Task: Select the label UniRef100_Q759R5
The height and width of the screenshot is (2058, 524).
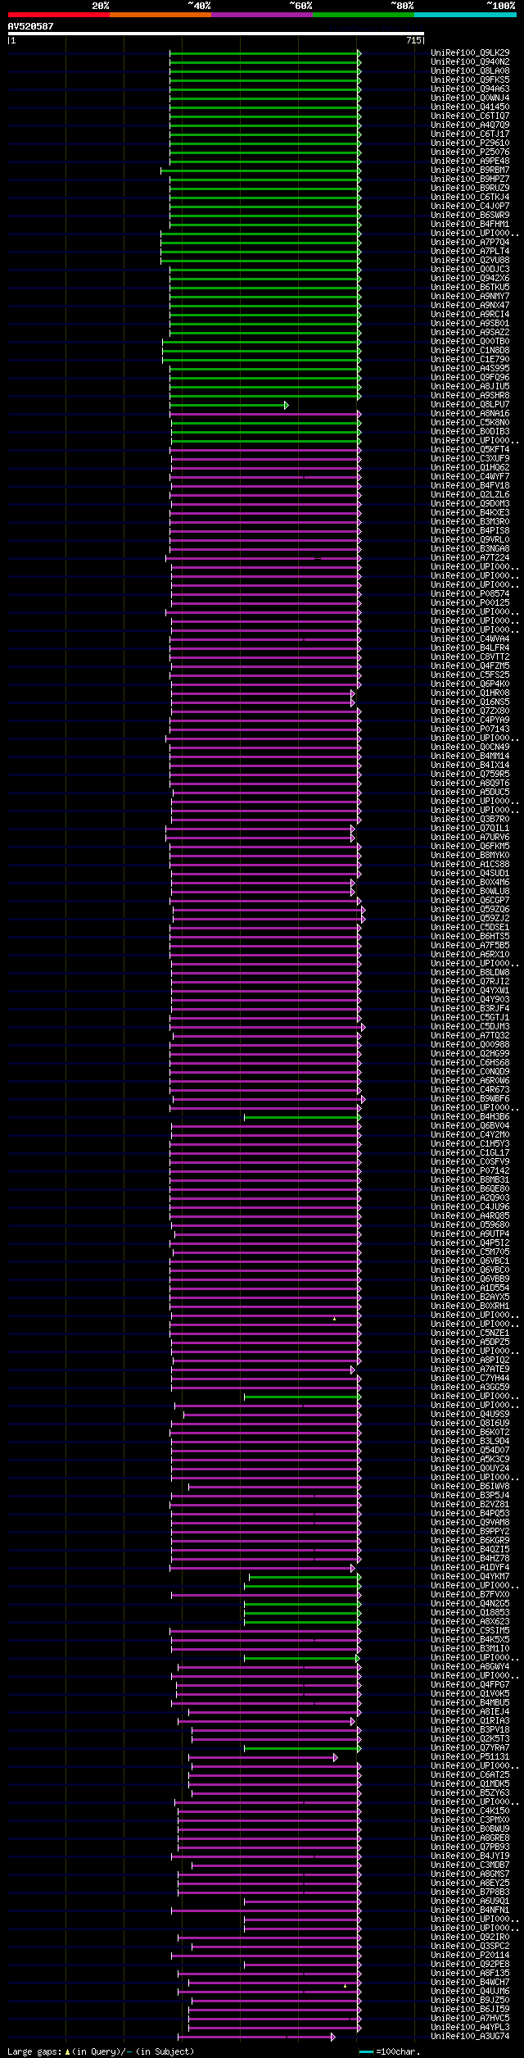Action: coord(470,775)
